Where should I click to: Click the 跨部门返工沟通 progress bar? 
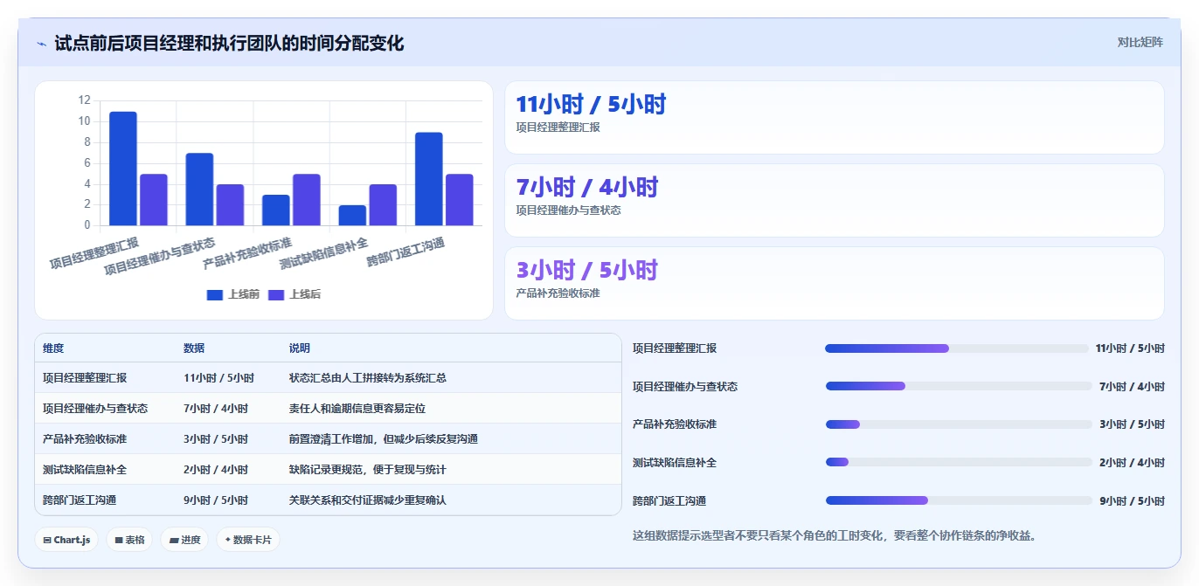[x=959, y=500]
